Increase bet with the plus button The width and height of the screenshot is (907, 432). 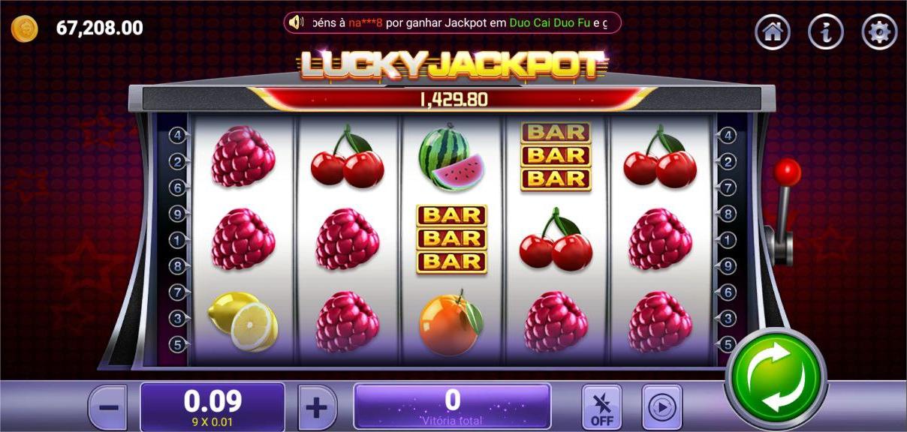(318, 408)
